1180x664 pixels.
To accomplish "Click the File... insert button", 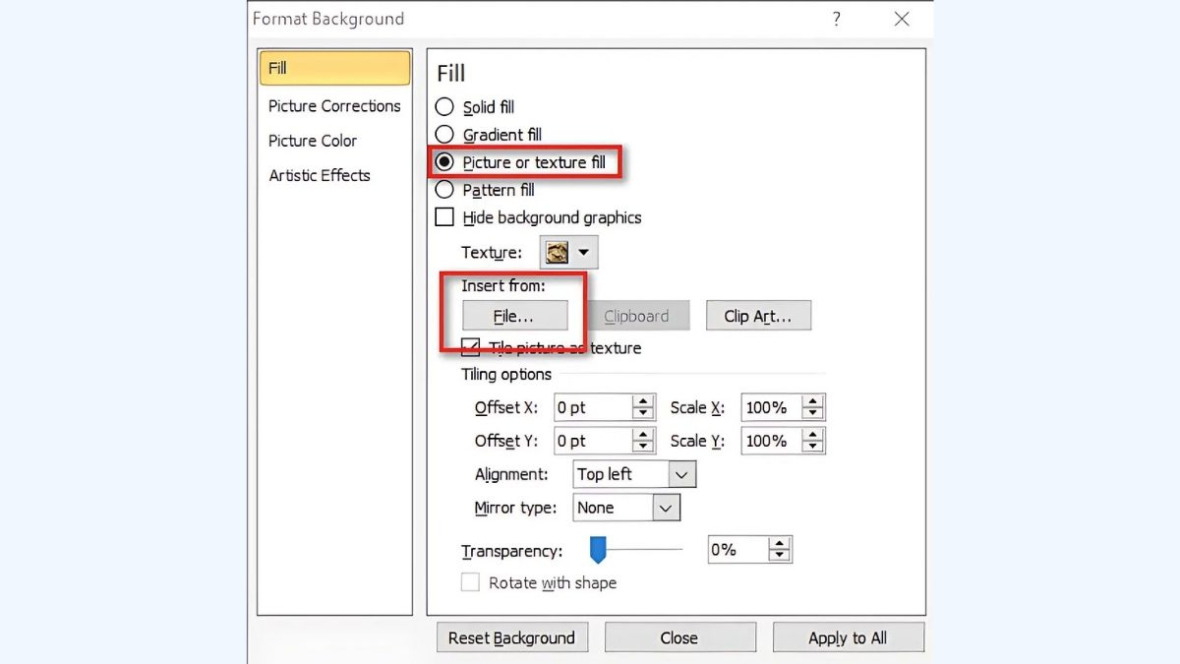I will (x=514, y=316).
